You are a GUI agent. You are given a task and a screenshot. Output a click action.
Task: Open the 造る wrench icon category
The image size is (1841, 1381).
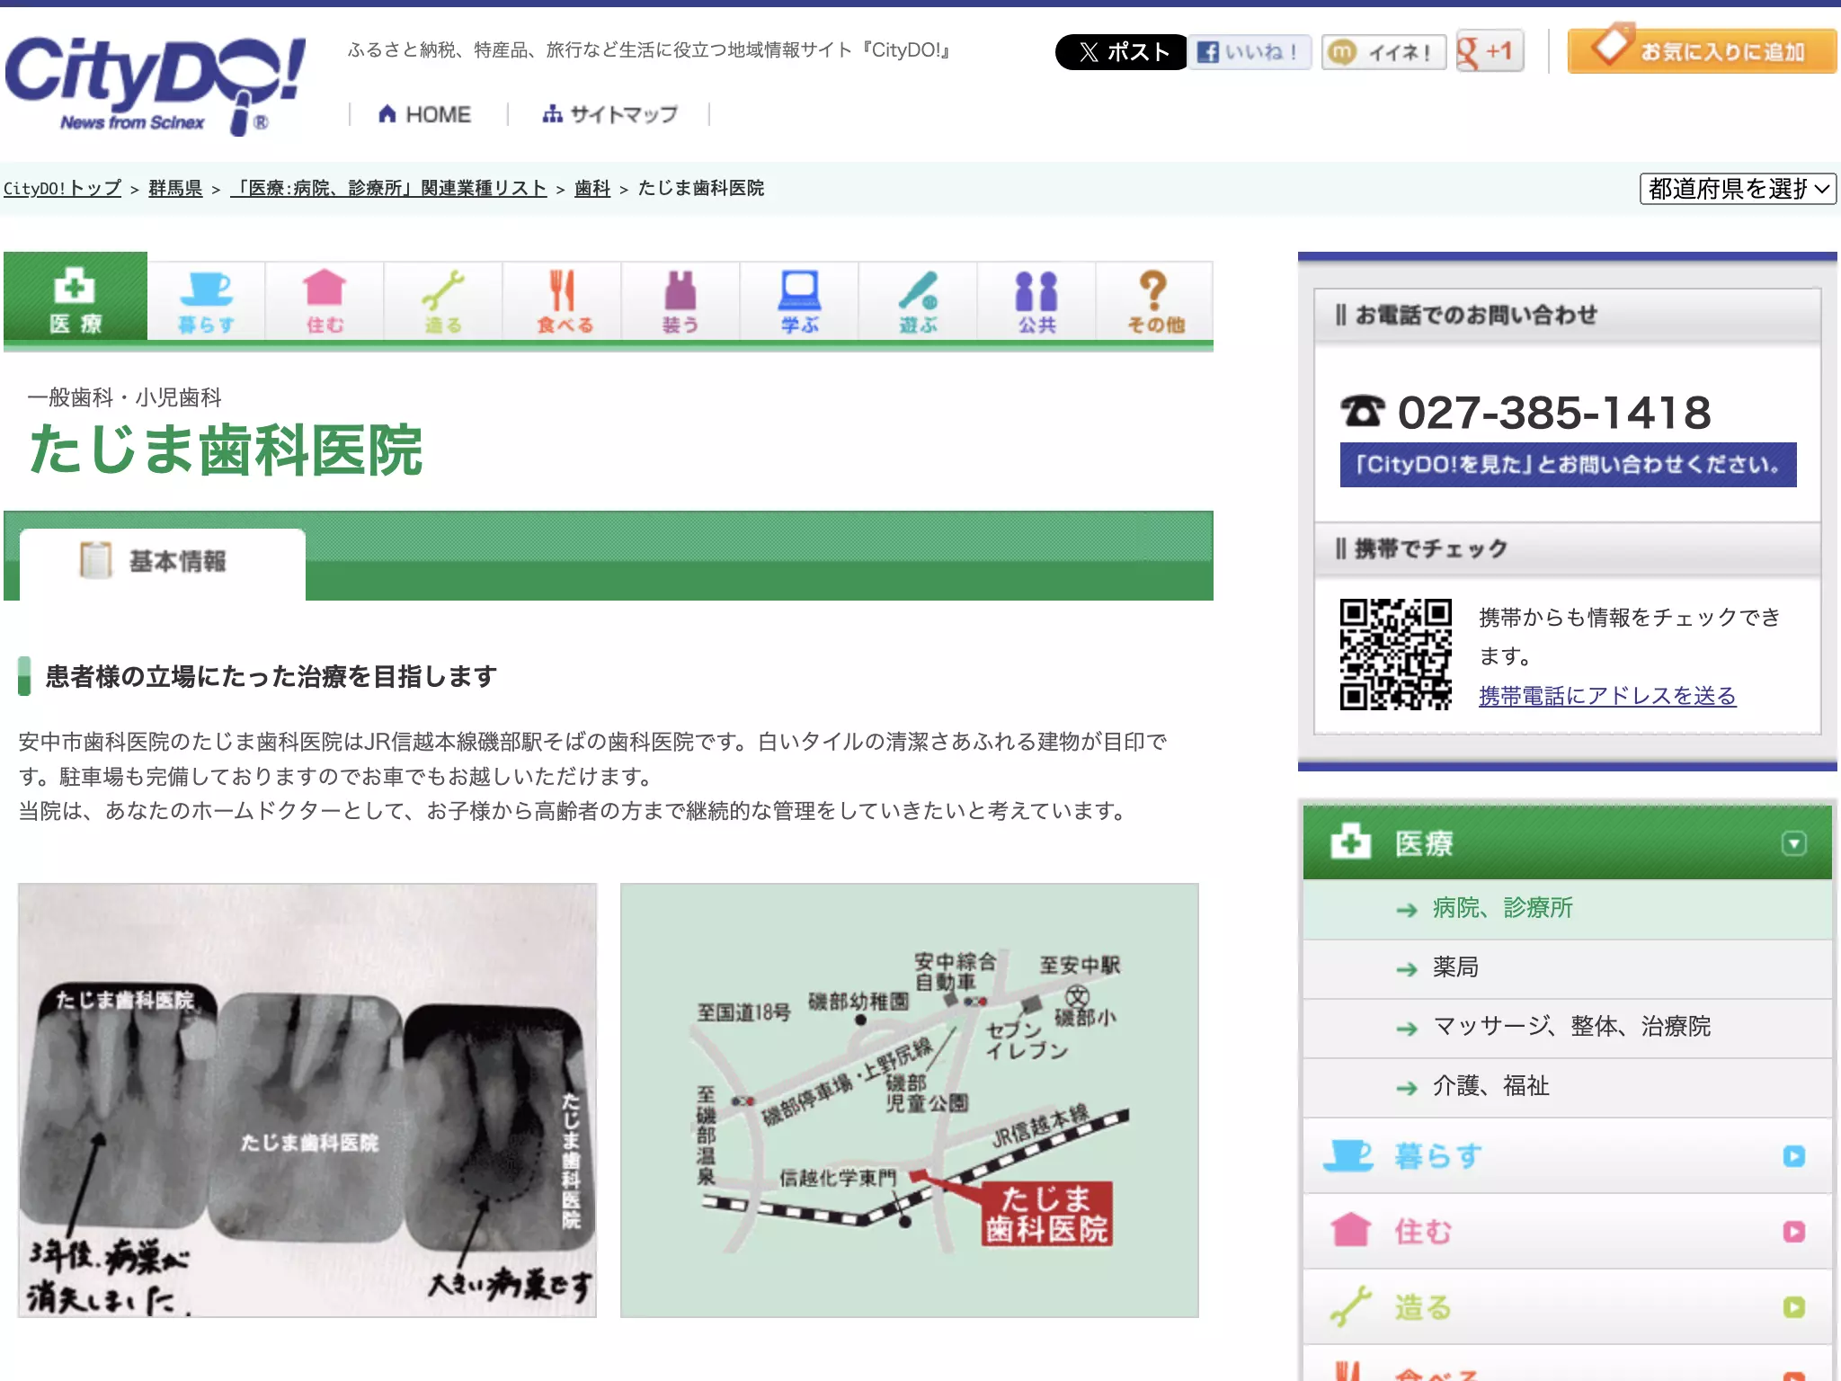[x=443, y=302]
